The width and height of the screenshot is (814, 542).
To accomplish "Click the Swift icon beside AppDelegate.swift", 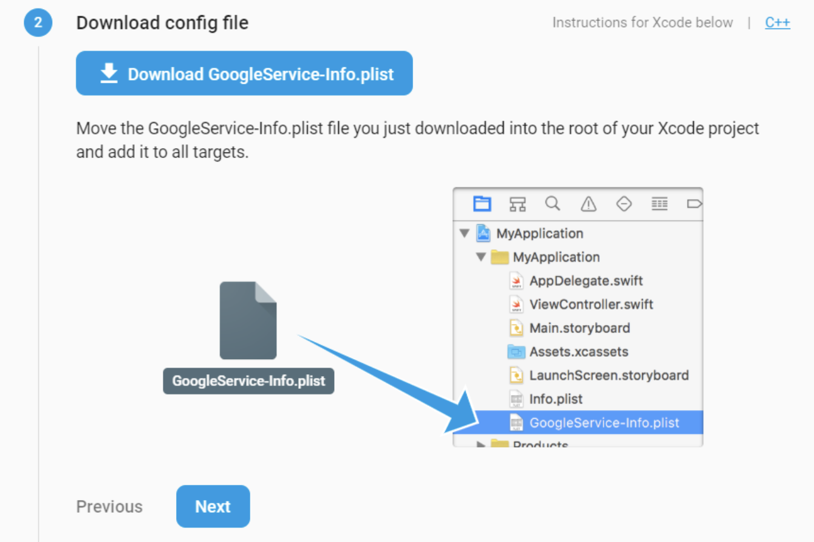I will (x=516, y=281).
